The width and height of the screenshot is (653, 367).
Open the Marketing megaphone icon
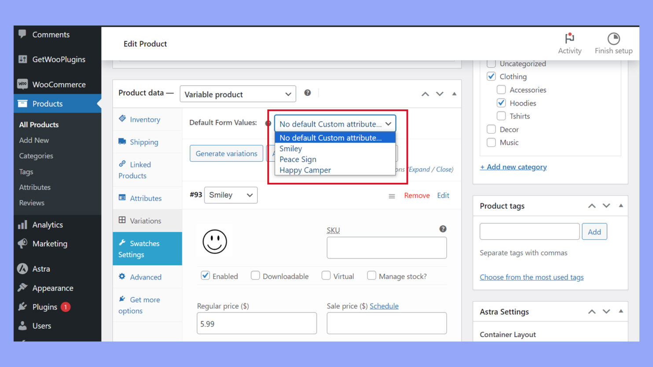(x=23, y=244)
